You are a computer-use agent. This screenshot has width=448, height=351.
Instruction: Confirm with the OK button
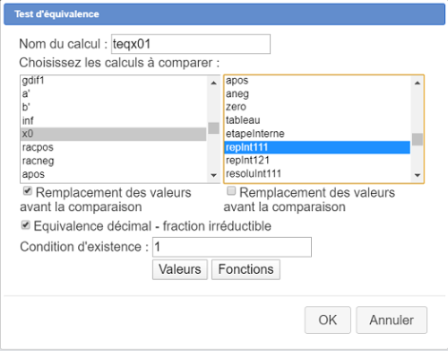[x=328, y=320]
